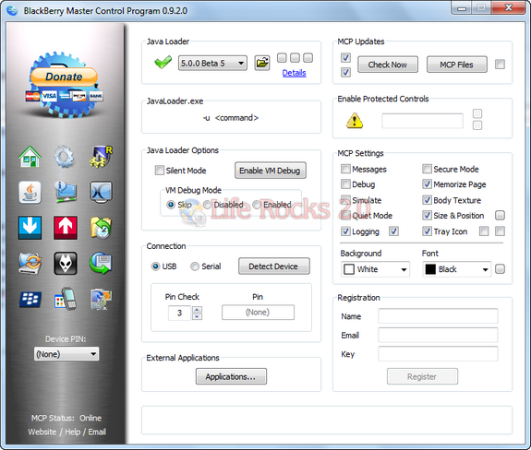Click the floppy disk with green arrow icon
Viewport: 531px width, 450px height.
101,263
